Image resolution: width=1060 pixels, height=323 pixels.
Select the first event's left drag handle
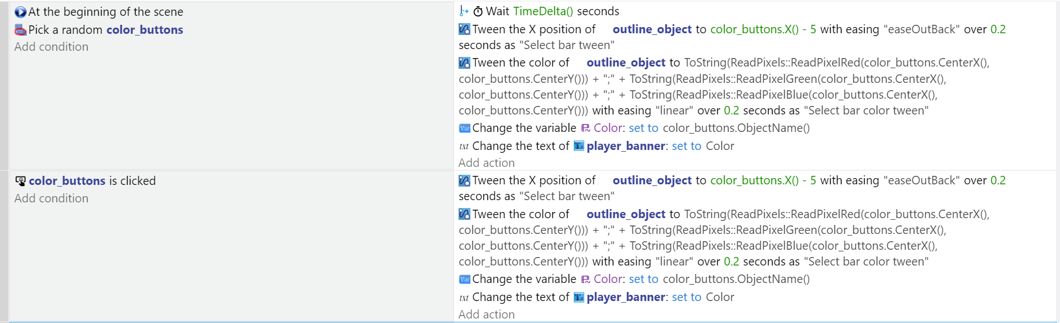coord(4,85)
